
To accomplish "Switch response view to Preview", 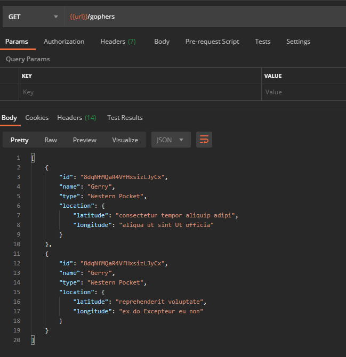I will pyautogui.click(x=85, y=140).
